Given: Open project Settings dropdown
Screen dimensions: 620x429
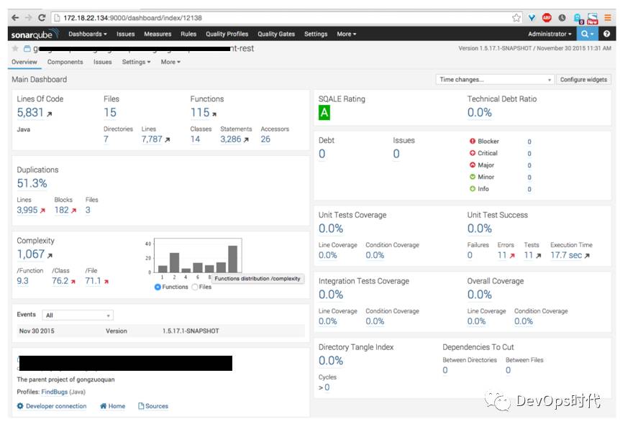Looking at the screenshot, I should (136, 62).
